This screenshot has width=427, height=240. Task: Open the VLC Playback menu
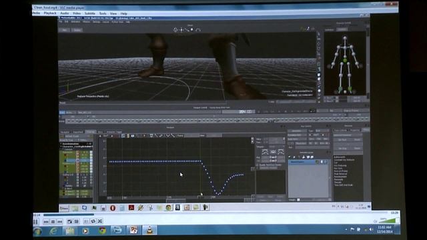(x=50, y=13)
